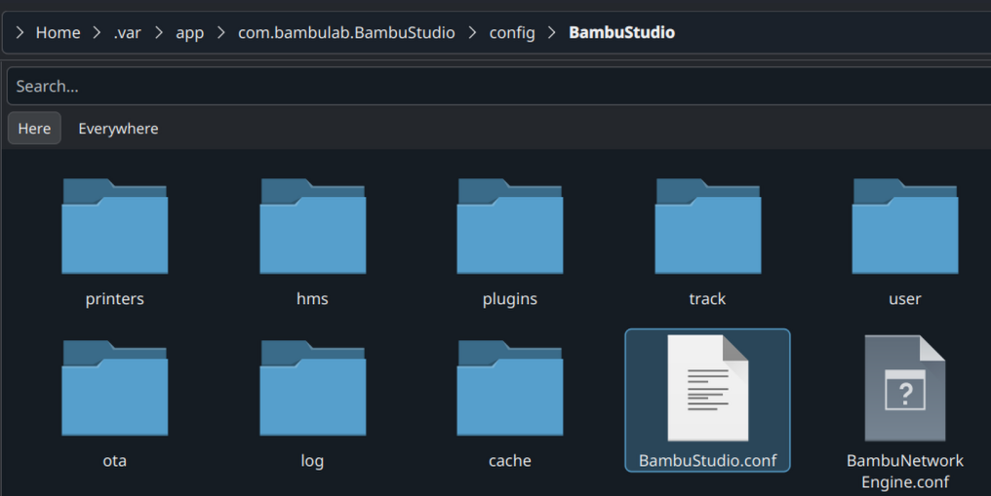Click the 'user' folder name

[x=905, y=298]
